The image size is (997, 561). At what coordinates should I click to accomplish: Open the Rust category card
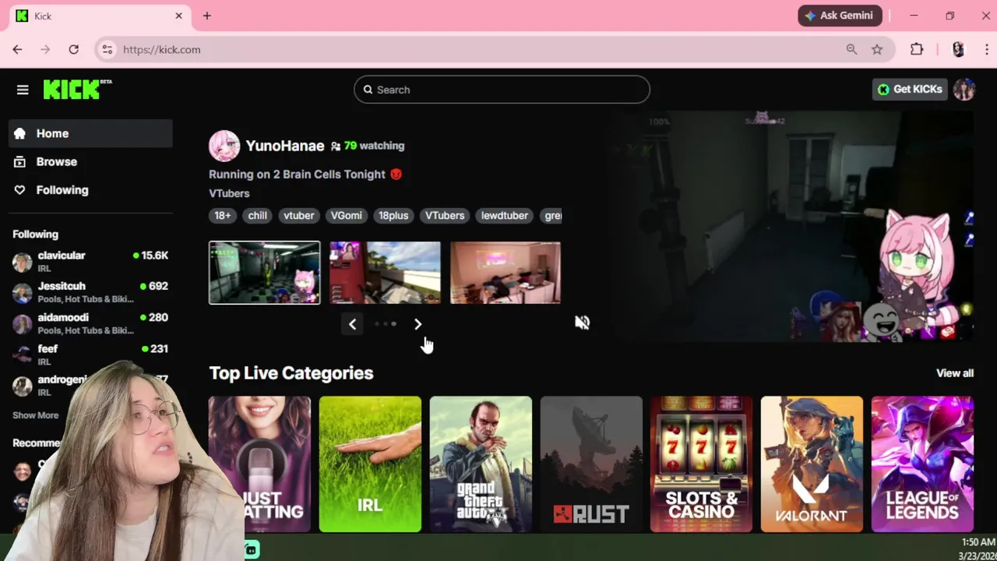click(x=591, y=464)
